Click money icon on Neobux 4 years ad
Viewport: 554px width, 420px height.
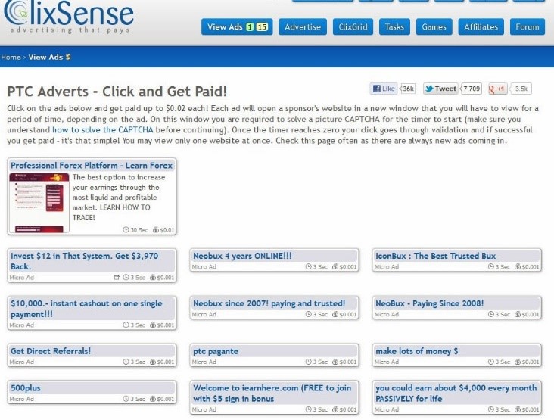tap(335, 267)
